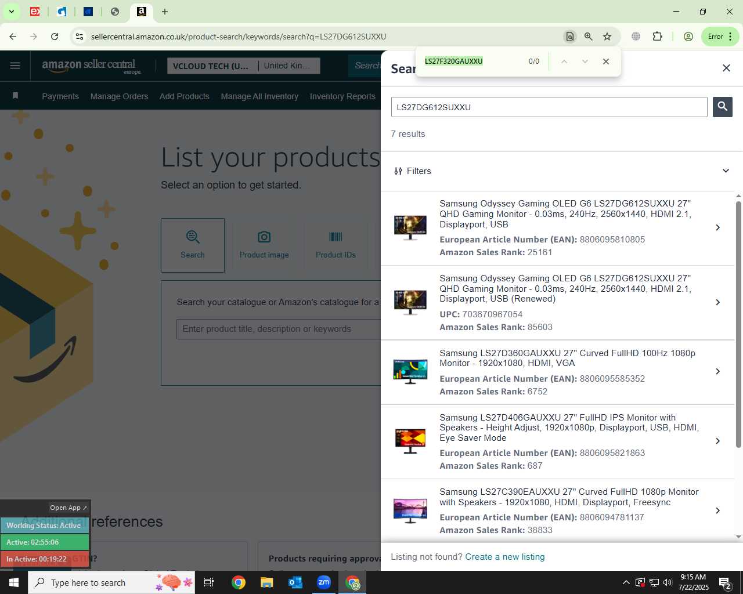The height and width of the screenshot is (594, 743).
Task: Open Inventory Reports menu
Action: (x=342, y=96)
